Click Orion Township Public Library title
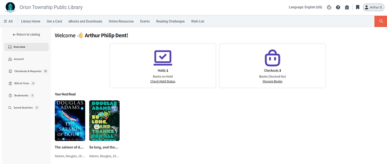The height and width of the screenshot is (164, 387). click(x=51, y=8)
